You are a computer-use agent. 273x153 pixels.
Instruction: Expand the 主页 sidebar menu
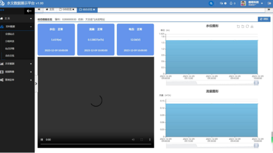click(x=17, y=18)
